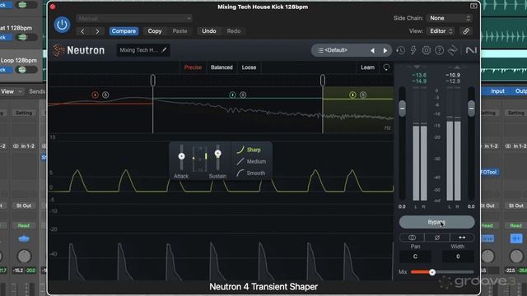
Task: Select the Medium contour curve icon
Action: [x=240, y=162]
